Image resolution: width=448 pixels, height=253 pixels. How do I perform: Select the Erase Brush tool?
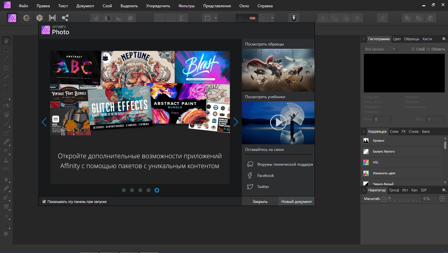(6, 142)
